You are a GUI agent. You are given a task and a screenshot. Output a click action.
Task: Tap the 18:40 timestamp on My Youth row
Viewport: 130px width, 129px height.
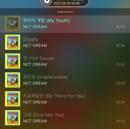pyautogui.click(x=120, y=27)
